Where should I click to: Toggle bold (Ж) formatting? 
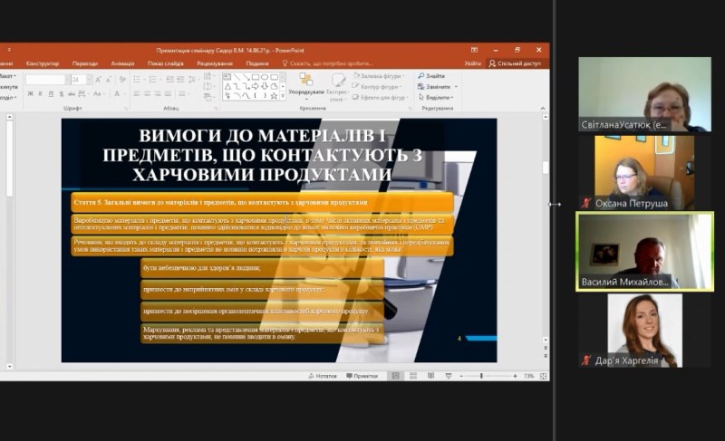coord(31,94)
